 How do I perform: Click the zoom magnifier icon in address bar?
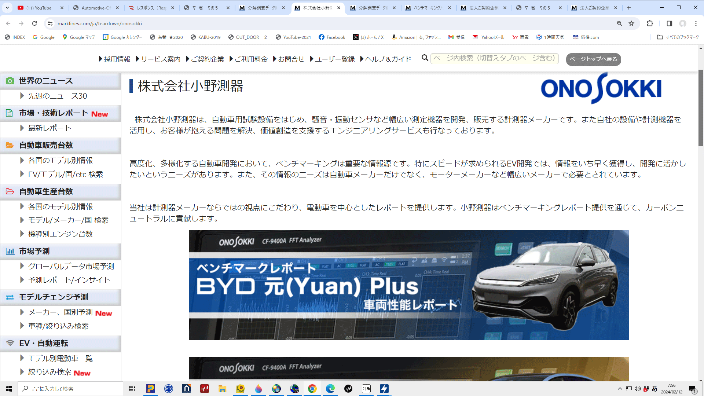[x=620, y=23]
